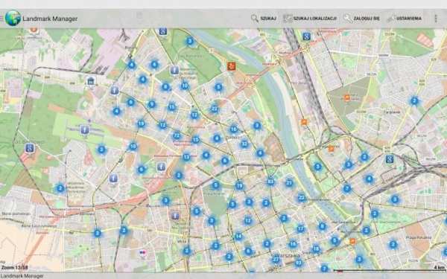Open the hamburger navigation menu
Screen dimensions: 447x279
[1, 19]
